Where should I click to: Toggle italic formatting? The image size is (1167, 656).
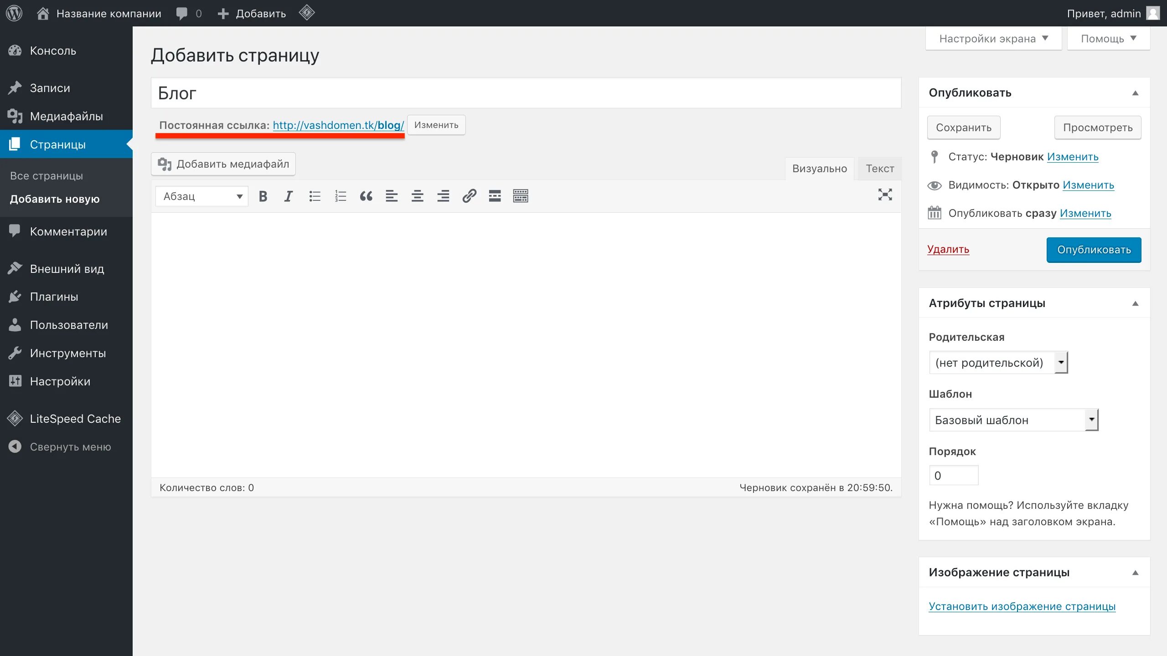(x=288, y=196)
